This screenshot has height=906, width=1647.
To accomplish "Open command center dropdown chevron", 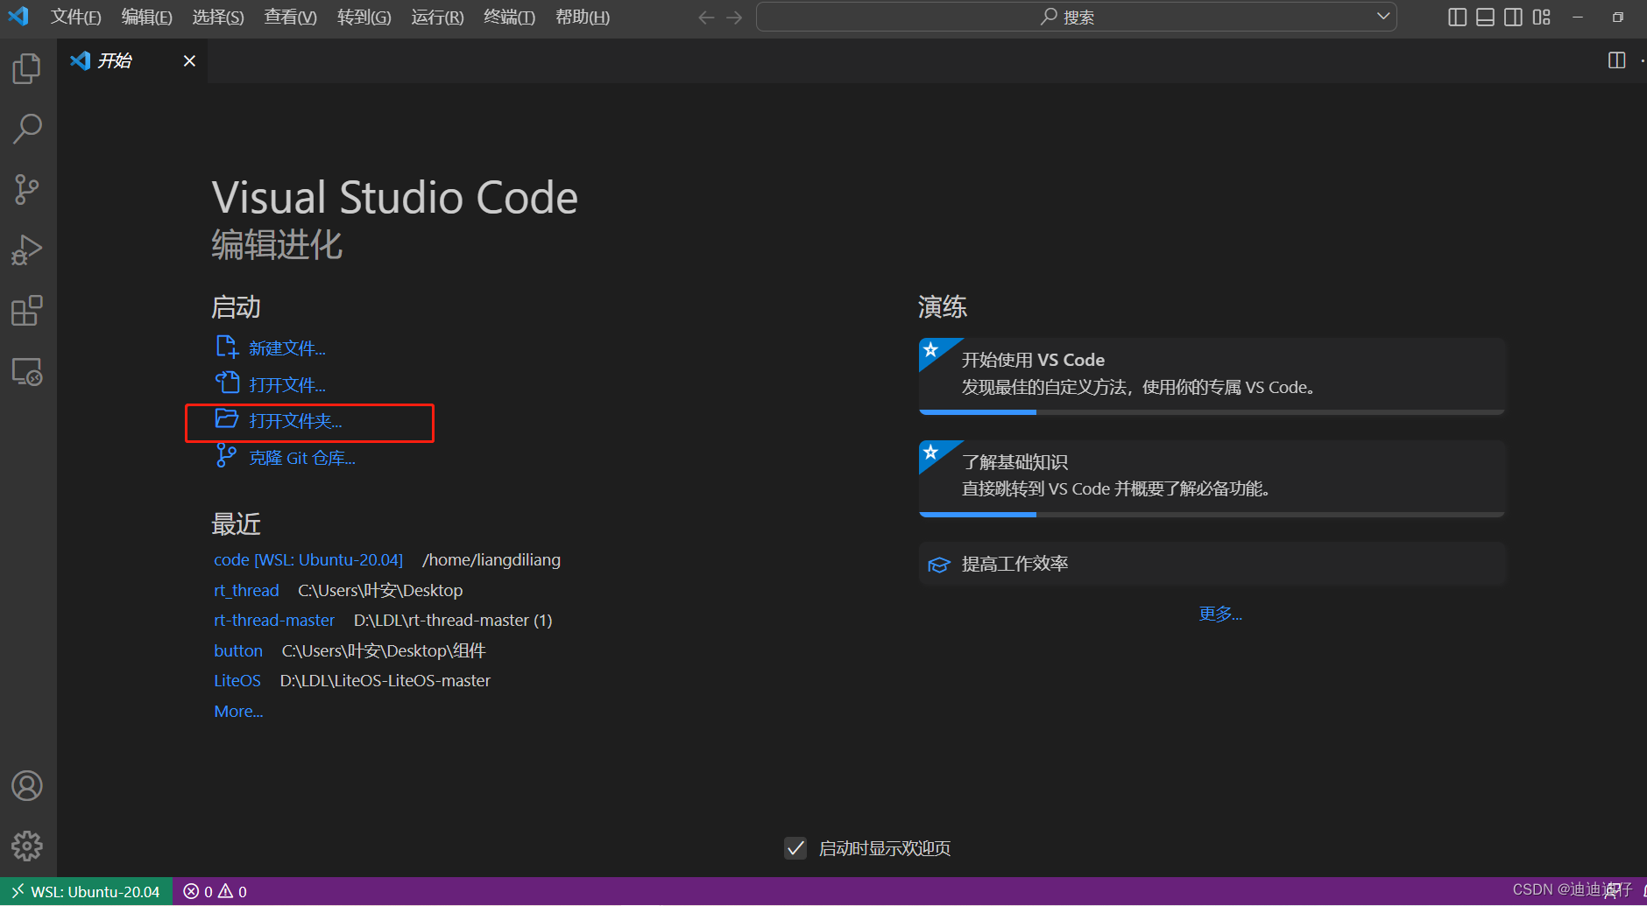I will click(1383, 17).
